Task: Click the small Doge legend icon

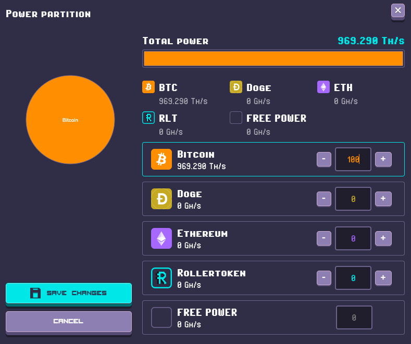Action: pos(236,87)
